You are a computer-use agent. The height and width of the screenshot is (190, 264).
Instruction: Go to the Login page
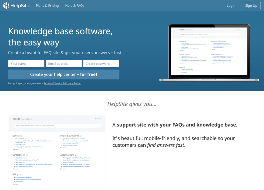(231, 6)
